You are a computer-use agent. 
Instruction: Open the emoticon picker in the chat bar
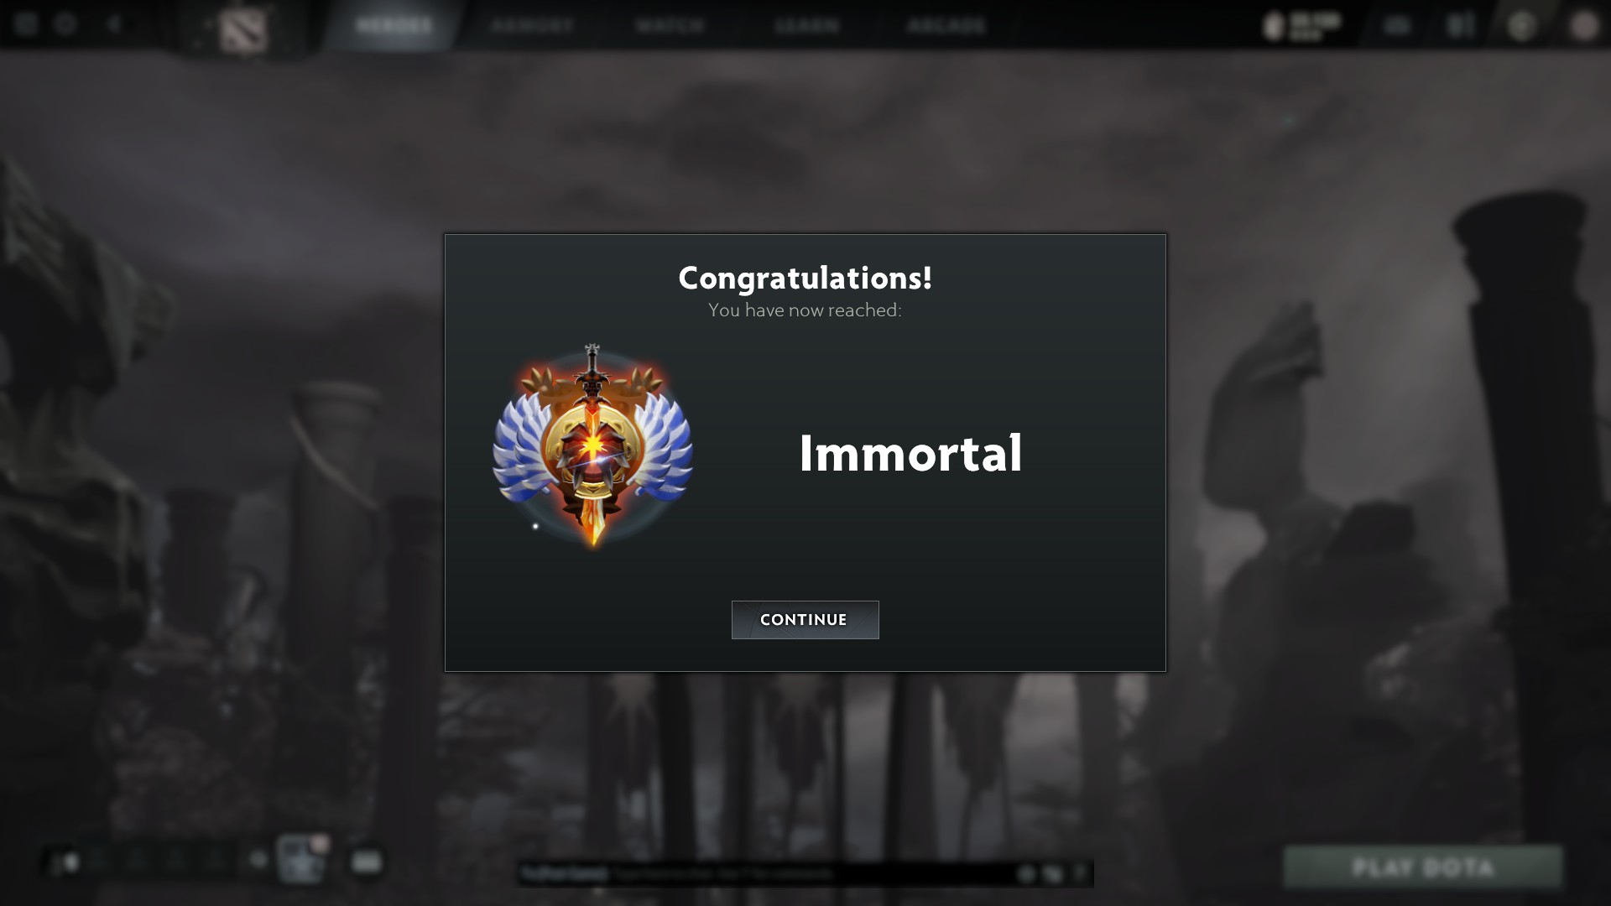[1025, 874]
